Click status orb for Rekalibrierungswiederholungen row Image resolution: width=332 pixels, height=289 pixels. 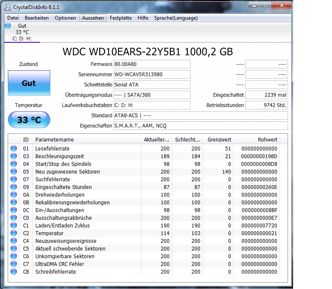click(x=14, y=202)
